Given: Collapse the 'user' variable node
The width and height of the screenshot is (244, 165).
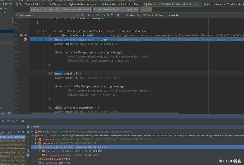Looking at the screenshot, I should (x=32, y=136).
